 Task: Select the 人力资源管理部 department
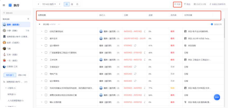[16, 100]
